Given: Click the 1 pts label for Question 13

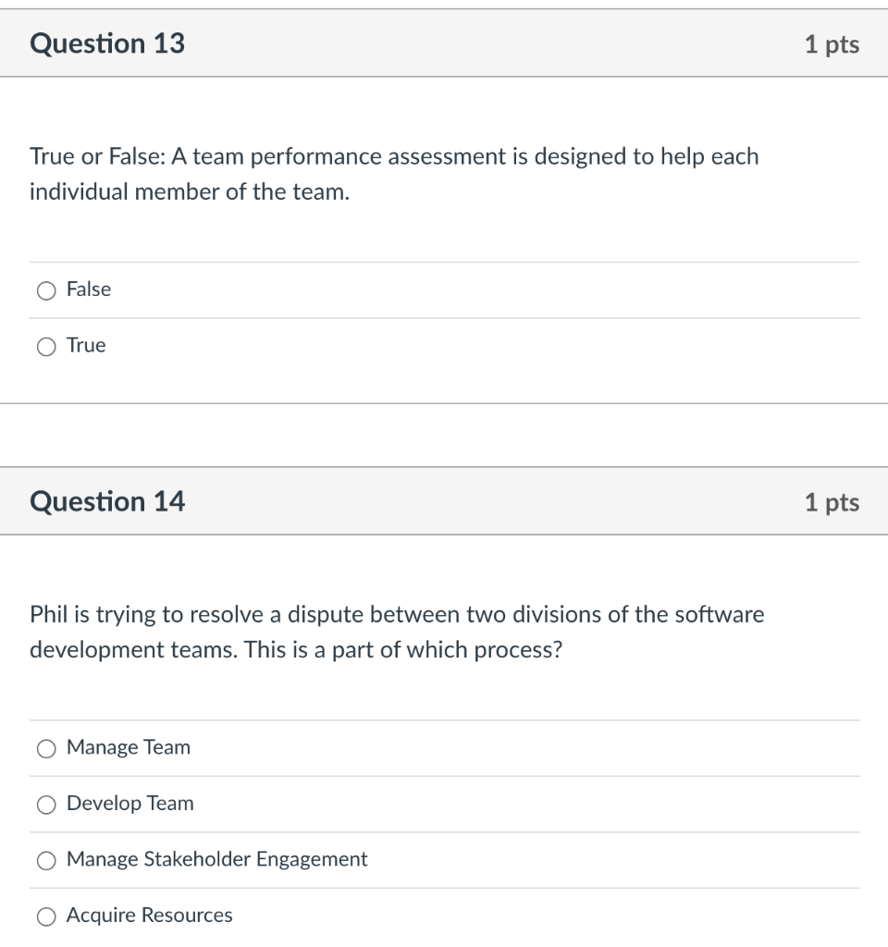Looking at the screenshot, I should pos(833,43).
